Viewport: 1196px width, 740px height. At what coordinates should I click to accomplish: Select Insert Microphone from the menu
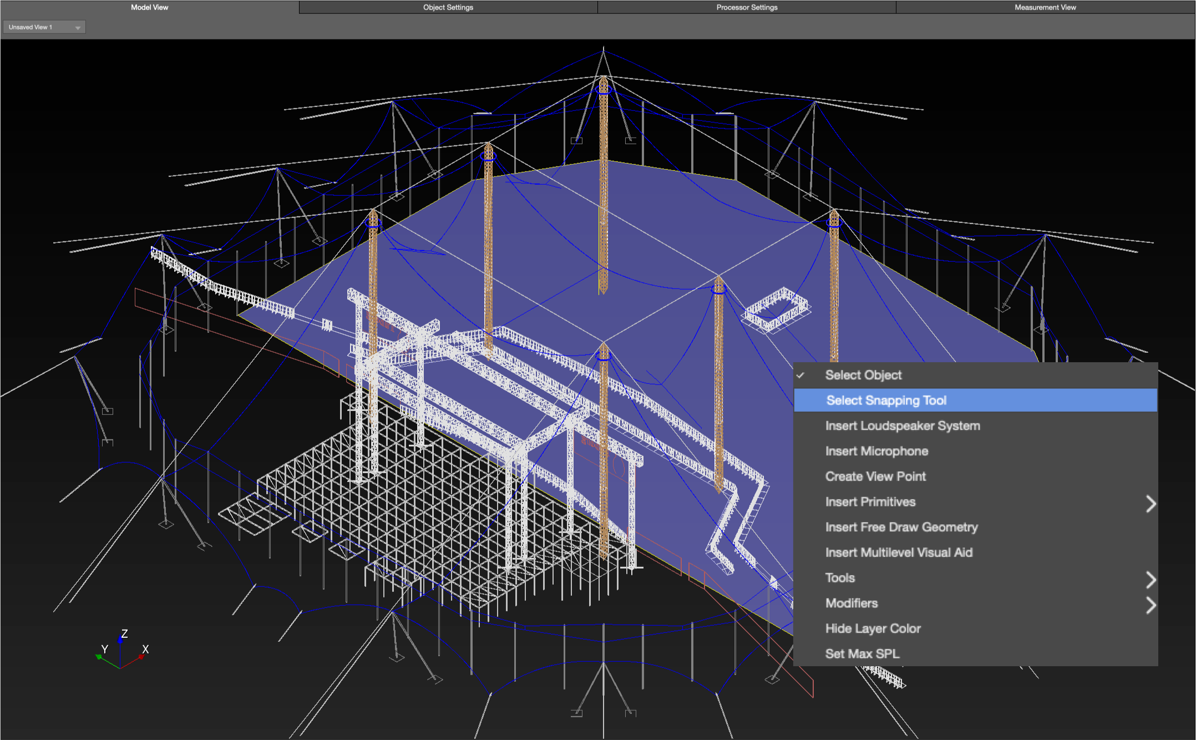click(x=976, y=451)
